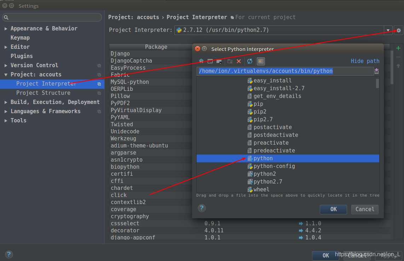Go to the home directory icon
Screen dimensions: 404x261
tap(201, 61)
